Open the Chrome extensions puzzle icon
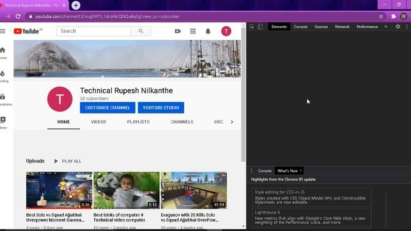 (393, 17)
